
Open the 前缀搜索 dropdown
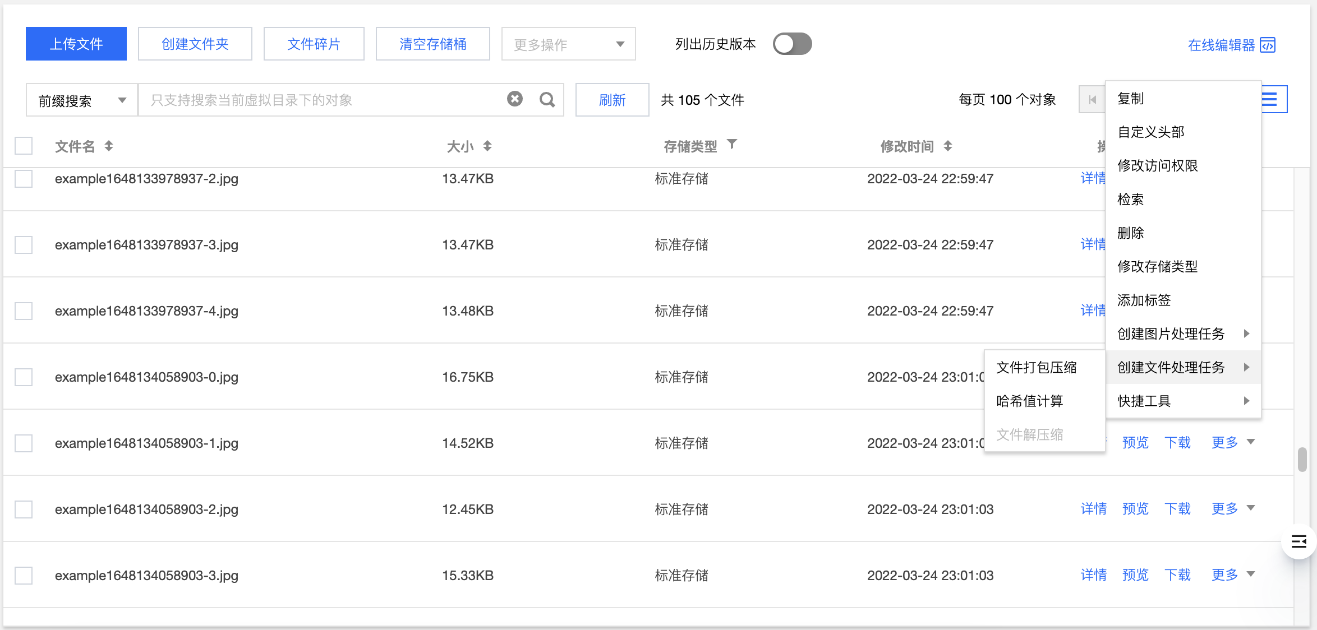(x=81, y=99)
